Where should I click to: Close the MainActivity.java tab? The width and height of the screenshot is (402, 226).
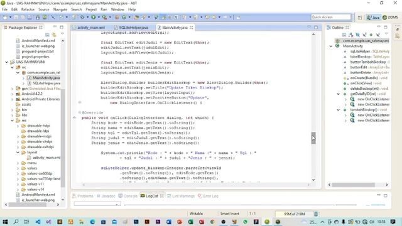(x=191, y=28)
